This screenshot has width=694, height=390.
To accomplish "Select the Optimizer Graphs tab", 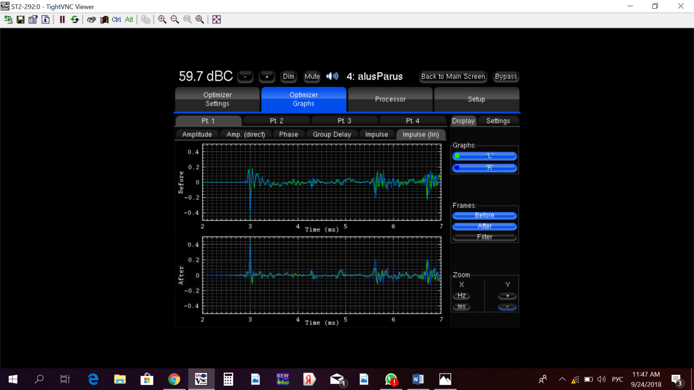I will pos(304,99).
